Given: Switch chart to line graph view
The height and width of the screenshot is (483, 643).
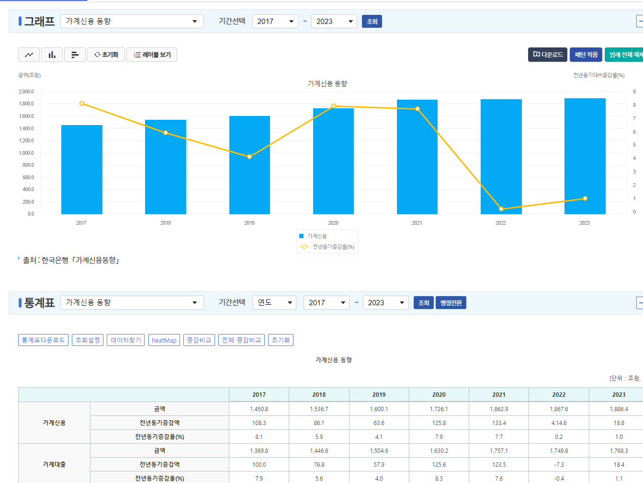Looking at the screenshot, I should 29,55.
